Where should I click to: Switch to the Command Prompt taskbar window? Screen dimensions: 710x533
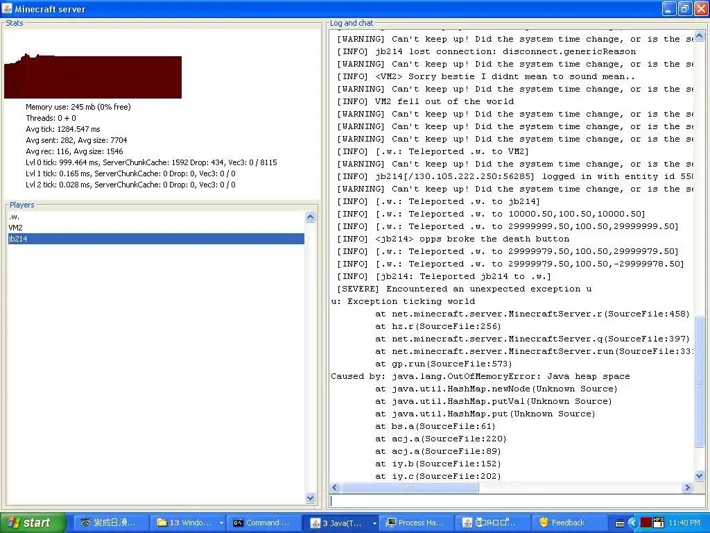coord(264,523)
